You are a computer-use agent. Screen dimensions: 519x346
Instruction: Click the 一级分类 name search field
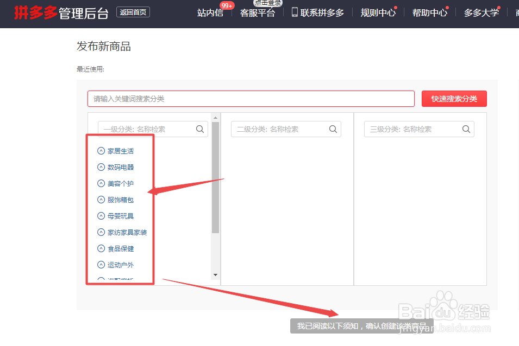[x=153, y=129]
